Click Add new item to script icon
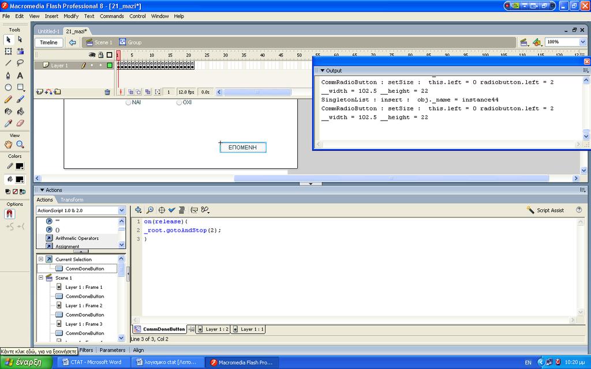The height and width of the screenshot is (369, 591). (x=139, y=210)
